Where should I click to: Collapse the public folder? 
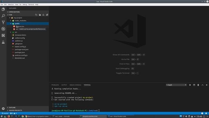[x=11, y=24]
